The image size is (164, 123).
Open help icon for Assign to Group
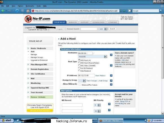(x=111, y=81)
